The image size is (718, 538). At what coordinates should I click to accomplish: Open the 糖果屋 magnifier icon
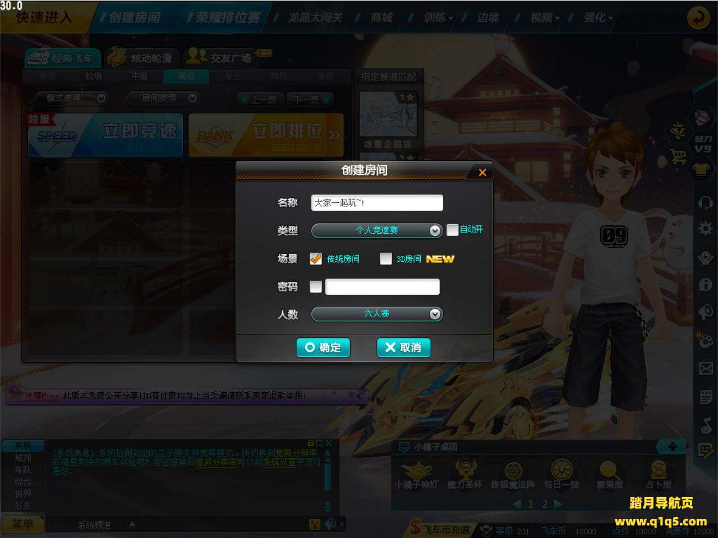tap(610, 474)
